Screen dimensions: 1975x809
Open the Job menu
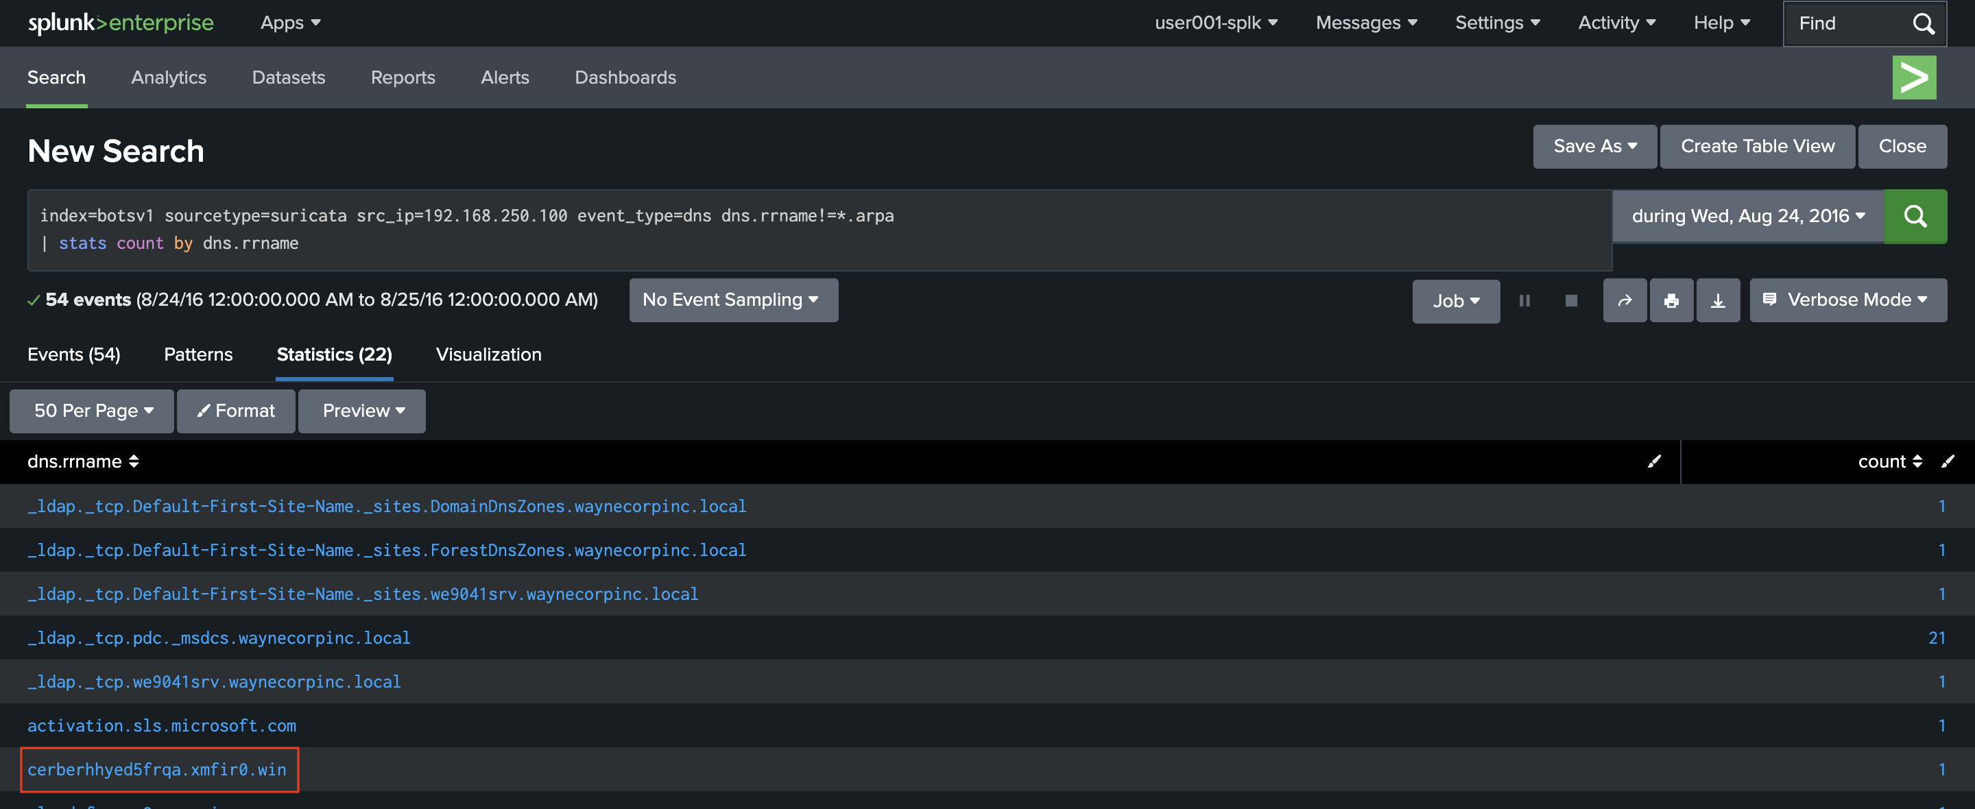[x=1456, y=302]
